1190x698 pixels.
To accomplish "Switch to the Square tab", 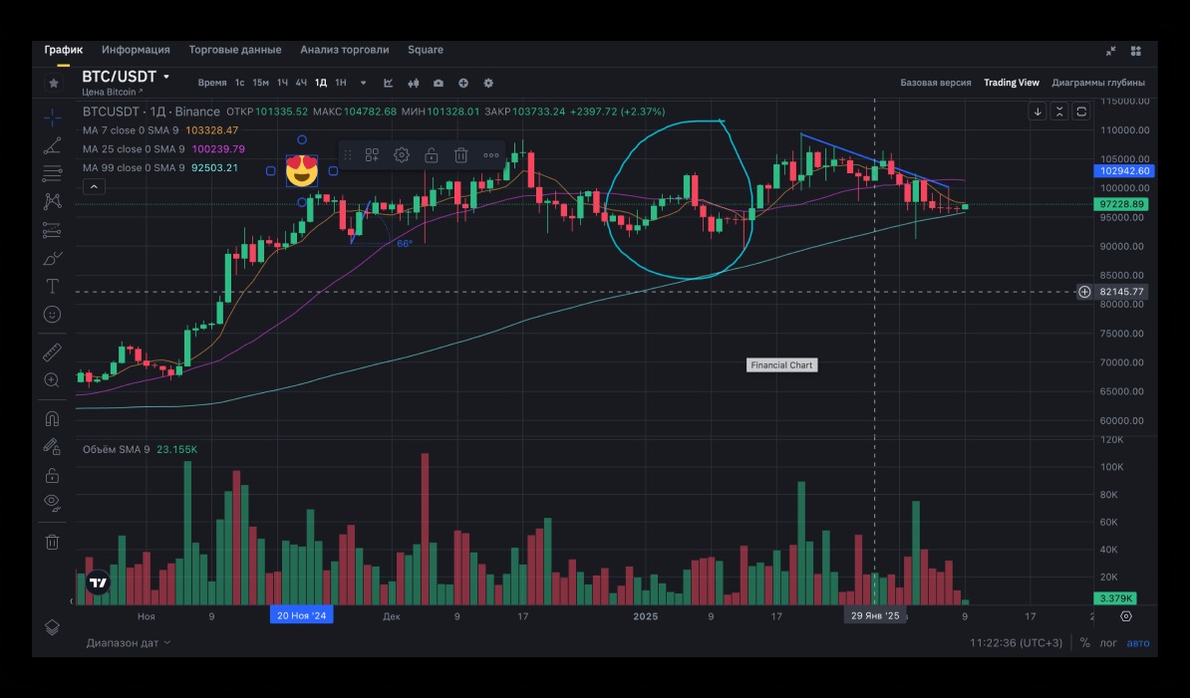I will point(426,50).
